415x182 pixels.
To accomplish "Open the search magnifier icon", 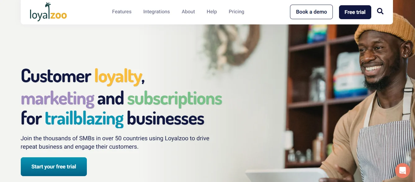I will (x=380, y=11).
